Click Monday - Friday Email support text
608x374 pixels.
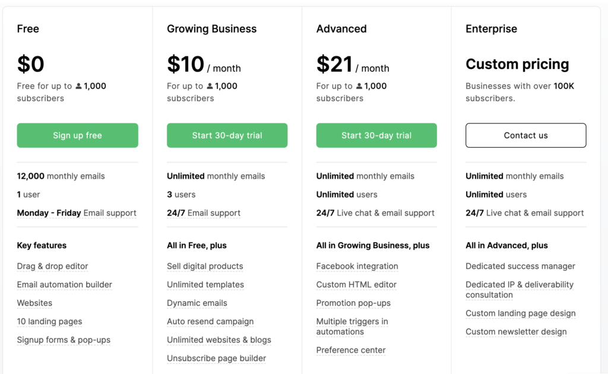tap(77, 213)
